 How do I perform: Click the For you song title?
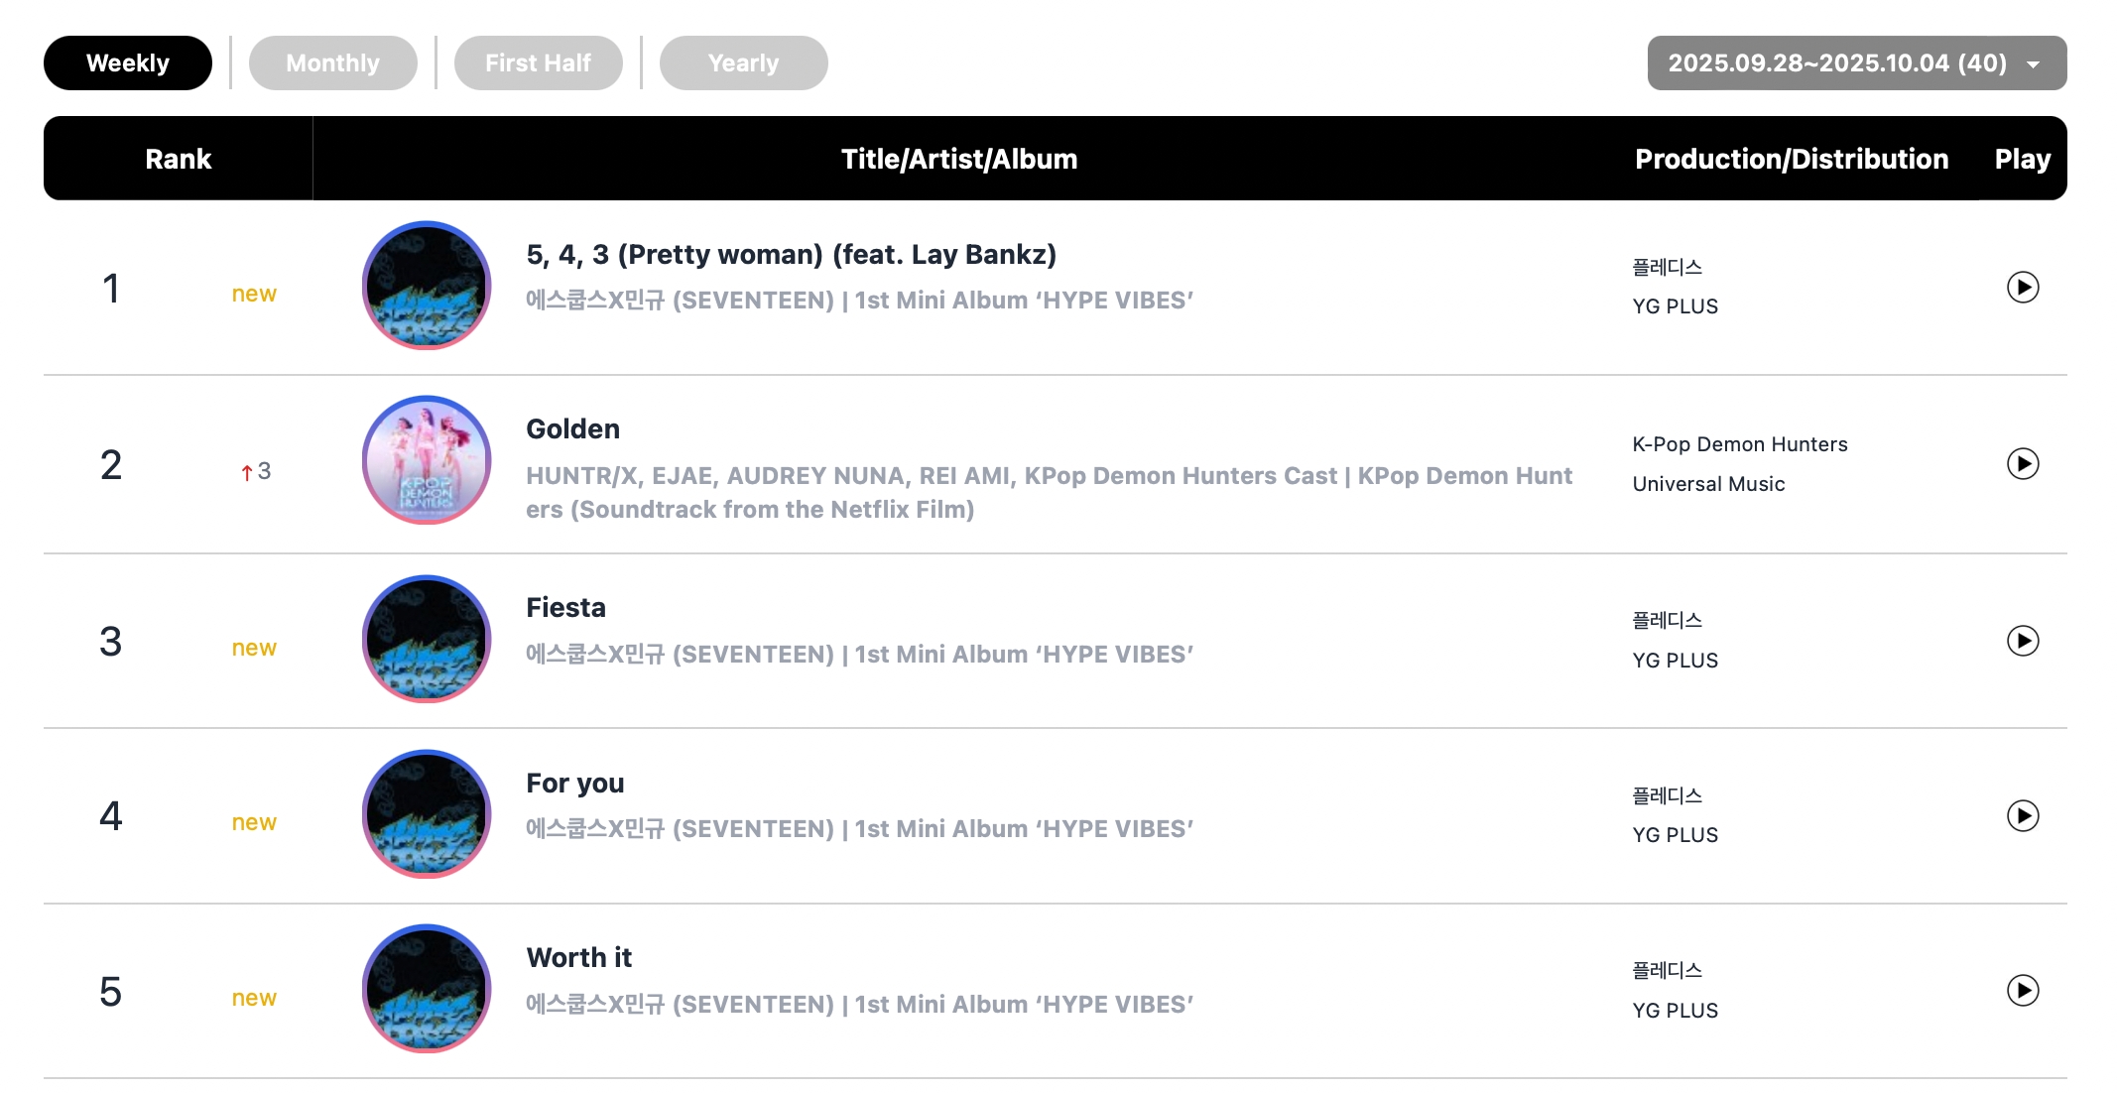coord(574,784)
